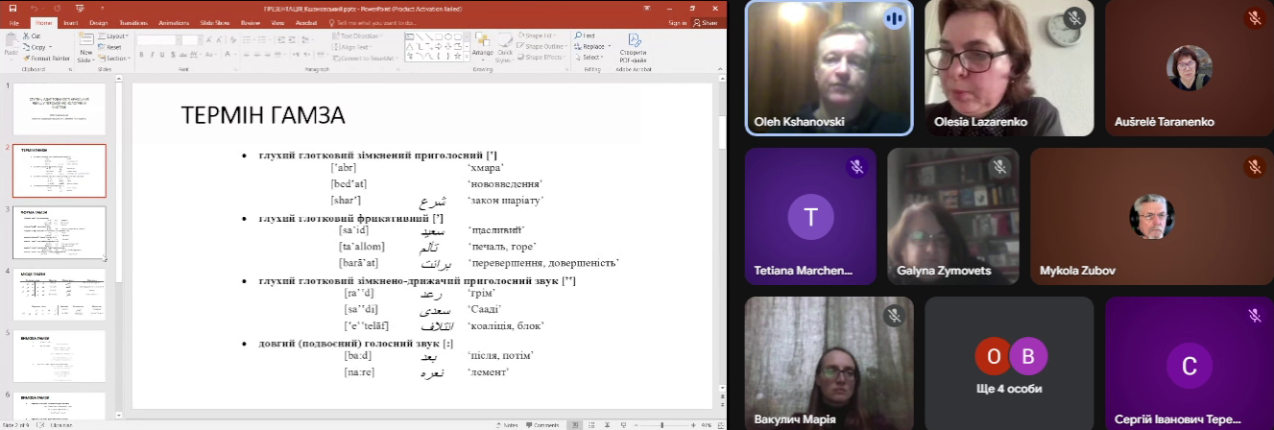Click the Cut icon in Clipboard group
Viewport: 1274px width, 430px height.
pyautogui.click(x=36, y=36)
